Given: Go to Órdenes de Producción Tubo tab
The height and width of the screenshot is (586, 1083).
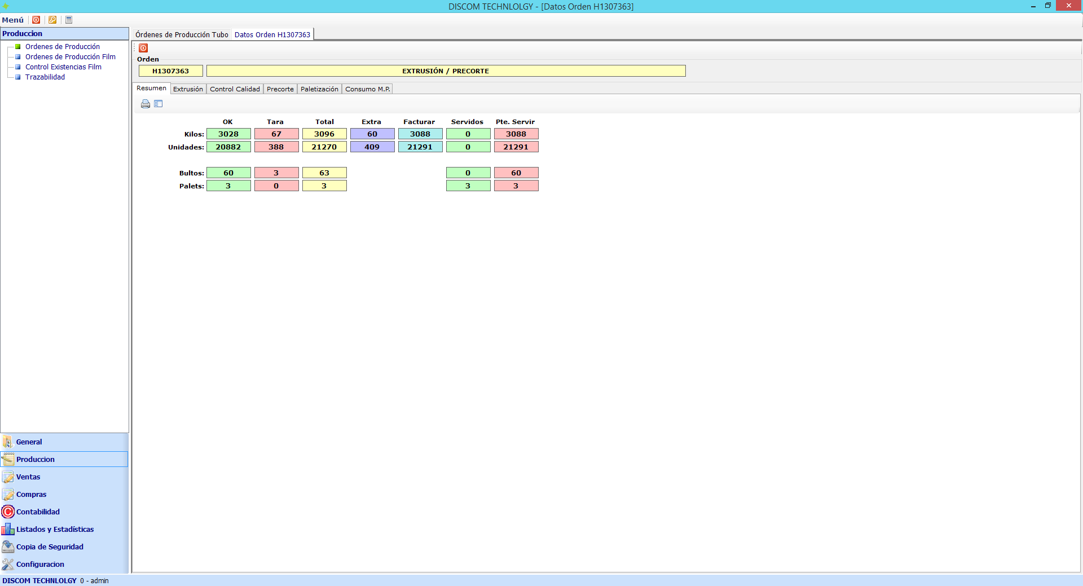Looking at the screenshot, I should [x=182, y=35].
